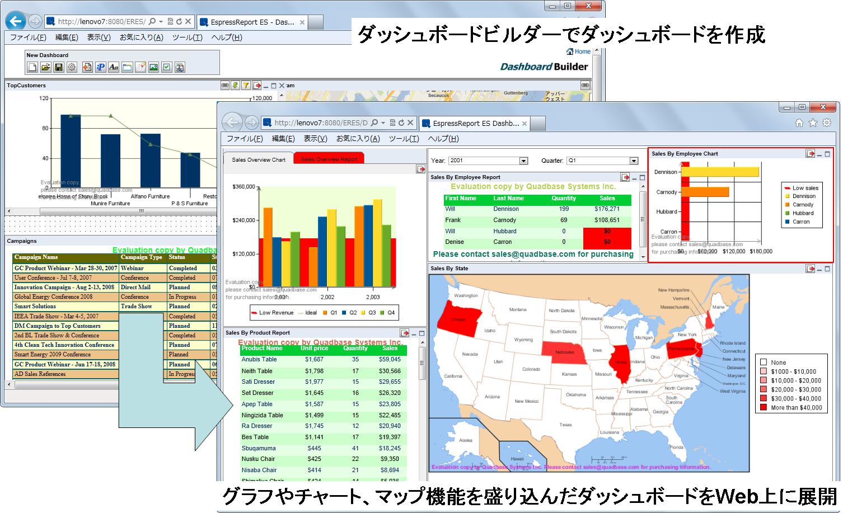Click link icon on TopCustomers panel
Image resolution: width=843 pixels, height=513 pixels.
(x=225, y=86)
